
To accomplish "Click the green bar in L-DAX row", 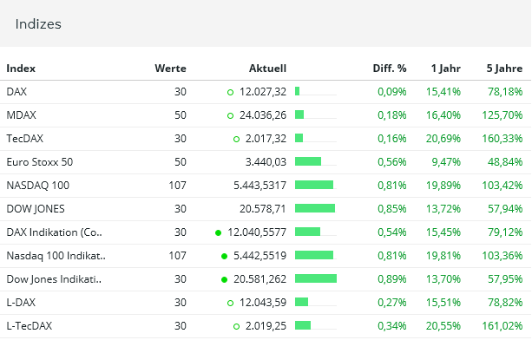I will pos(302,302).
